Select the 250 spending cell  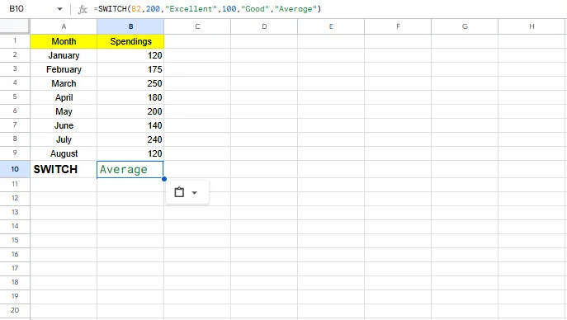pos(130,83)
